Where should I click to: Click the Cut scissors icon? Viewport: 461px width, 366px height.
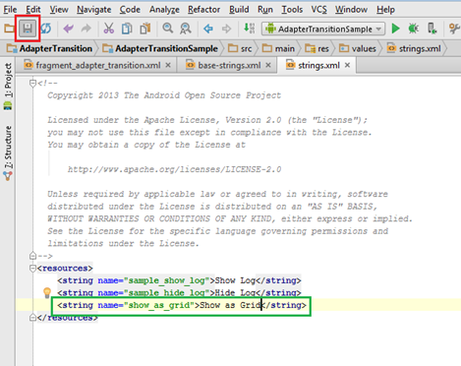[108, 29]
